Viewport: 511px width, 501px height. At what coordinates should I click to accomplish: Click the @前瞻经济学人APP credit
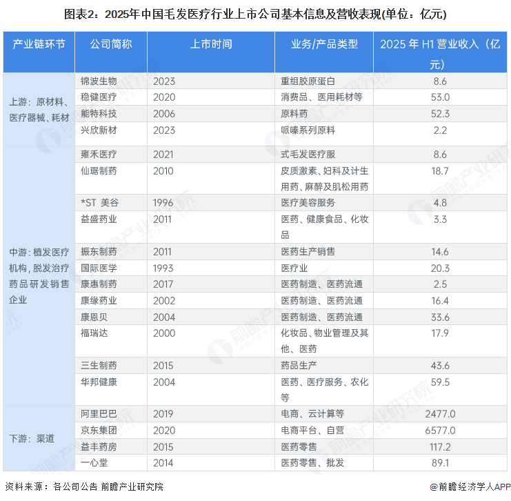tap(470, 487)
